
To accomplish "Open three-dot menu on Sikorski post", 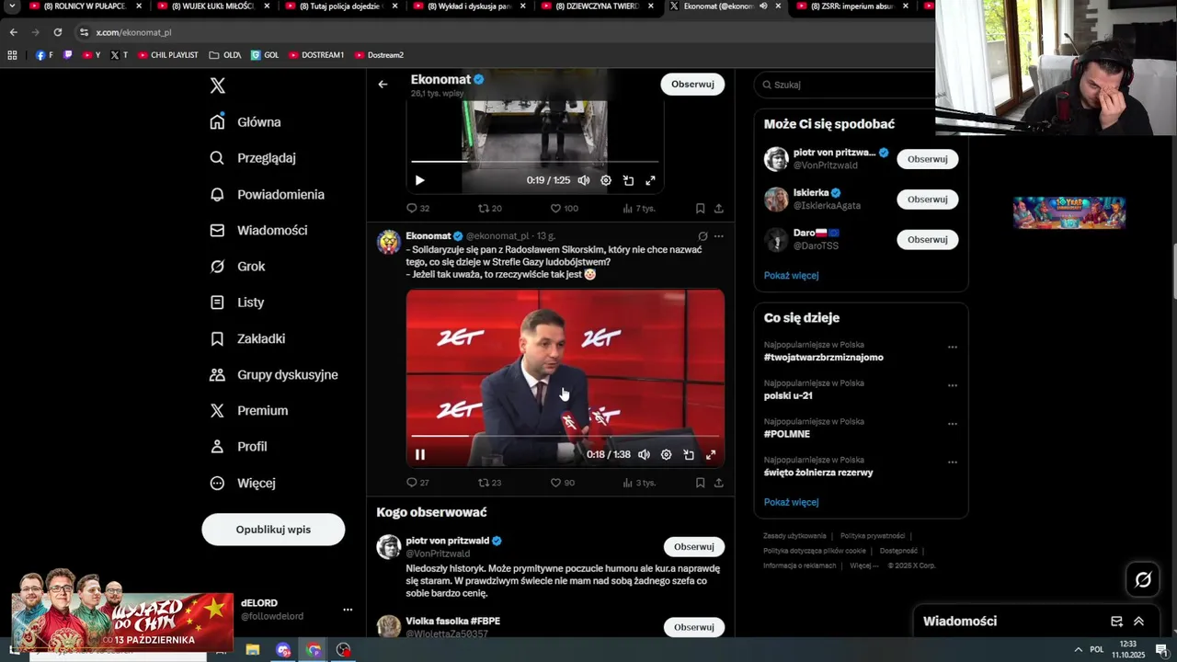I will tap(719, 236).
